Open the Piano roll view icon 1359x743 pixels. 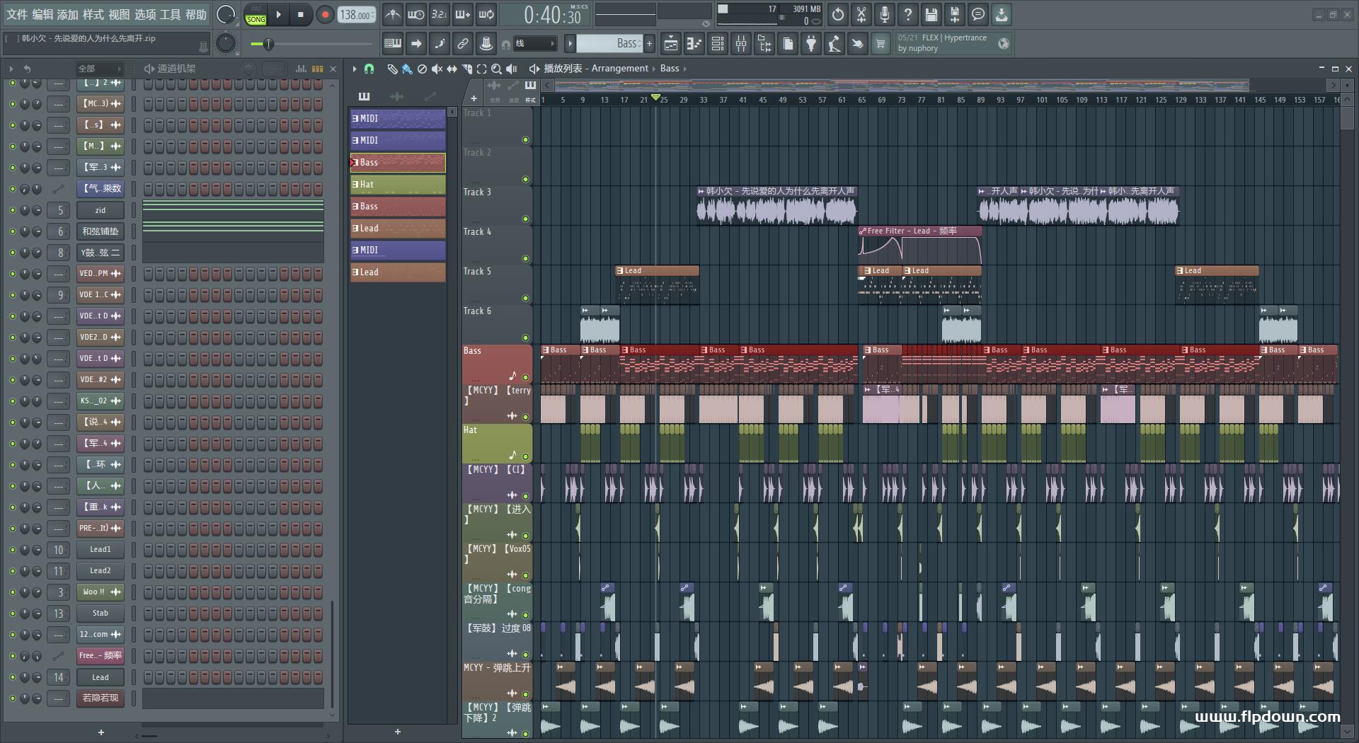694,44
